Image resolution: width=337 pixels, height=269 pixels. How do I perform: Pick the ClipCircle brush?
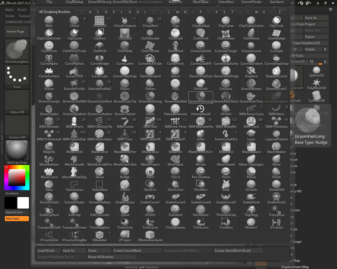(276, 22)
